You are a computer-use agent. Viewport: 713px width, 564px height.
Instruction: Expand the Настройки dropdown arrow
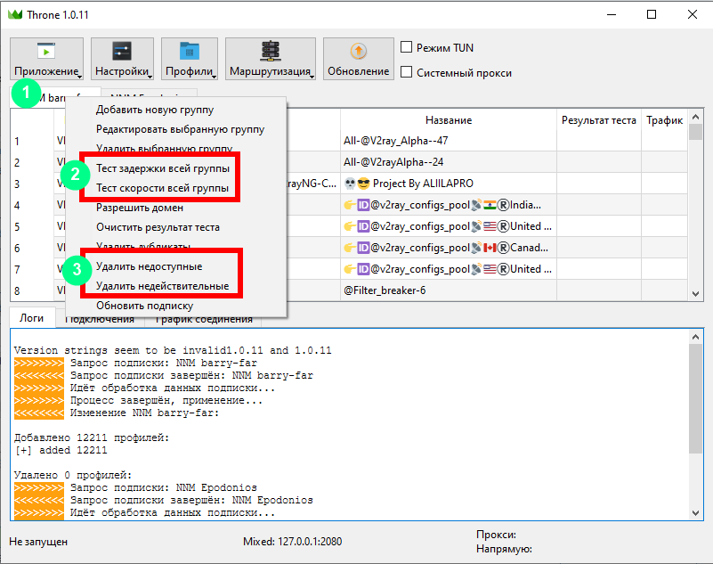click(150, 74)
